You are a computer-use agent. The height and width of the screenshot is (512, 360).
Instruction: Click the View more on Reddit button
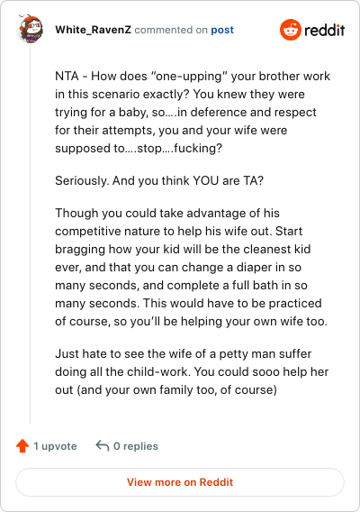pyautogui.click(x=180, y=482)
